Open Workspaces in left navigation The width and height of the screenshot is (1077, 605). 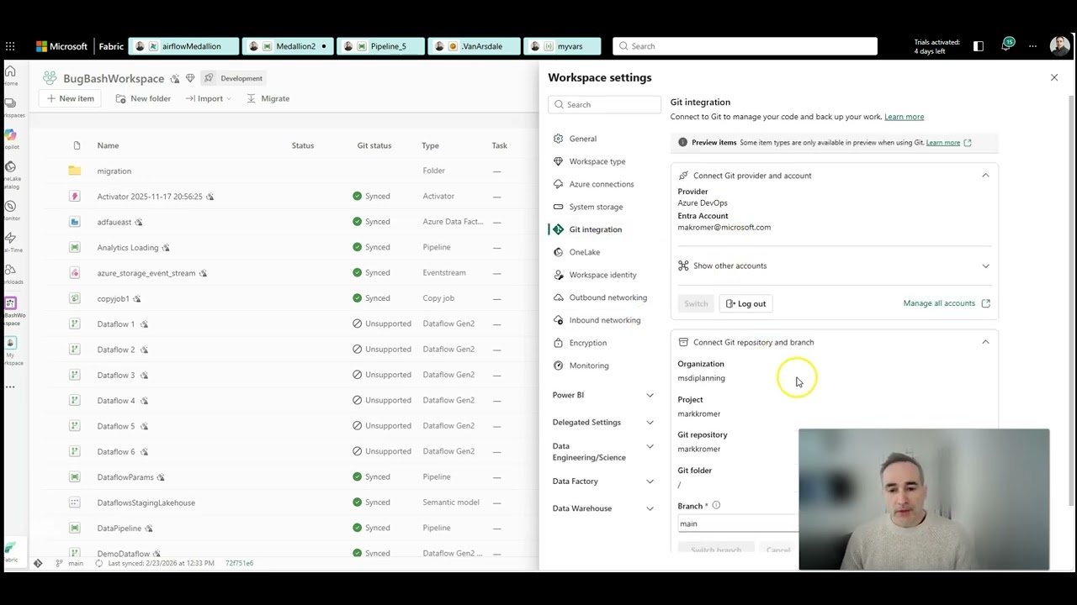pos(10,108)
